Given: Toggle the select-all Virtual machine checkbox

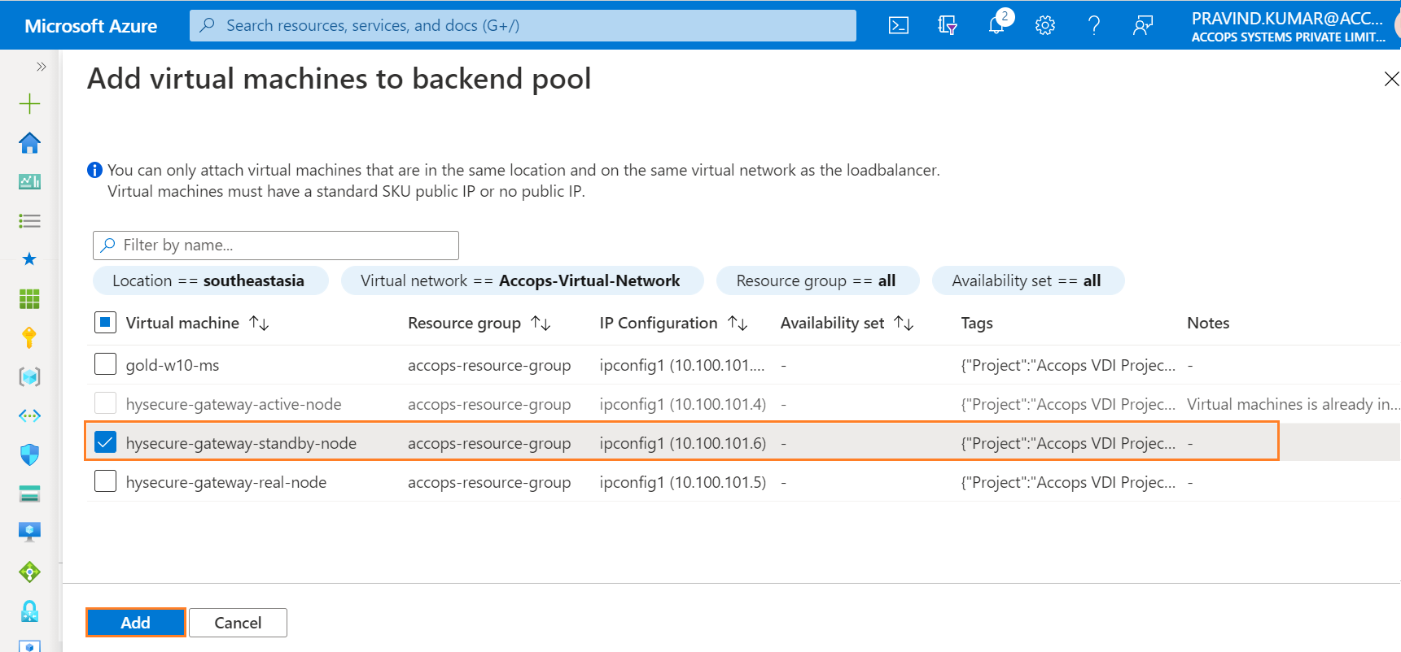Looking at the screenshot, I should [x=106, y=323].
